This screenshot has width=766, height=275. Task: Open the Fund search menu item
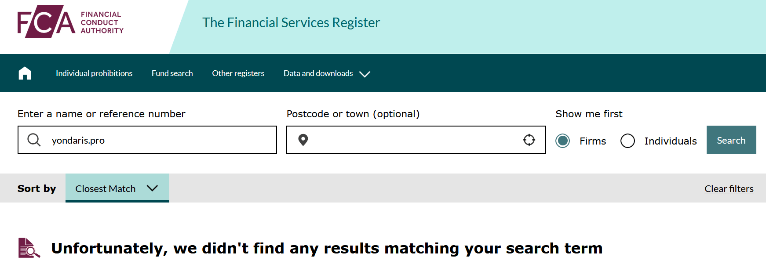172,73
